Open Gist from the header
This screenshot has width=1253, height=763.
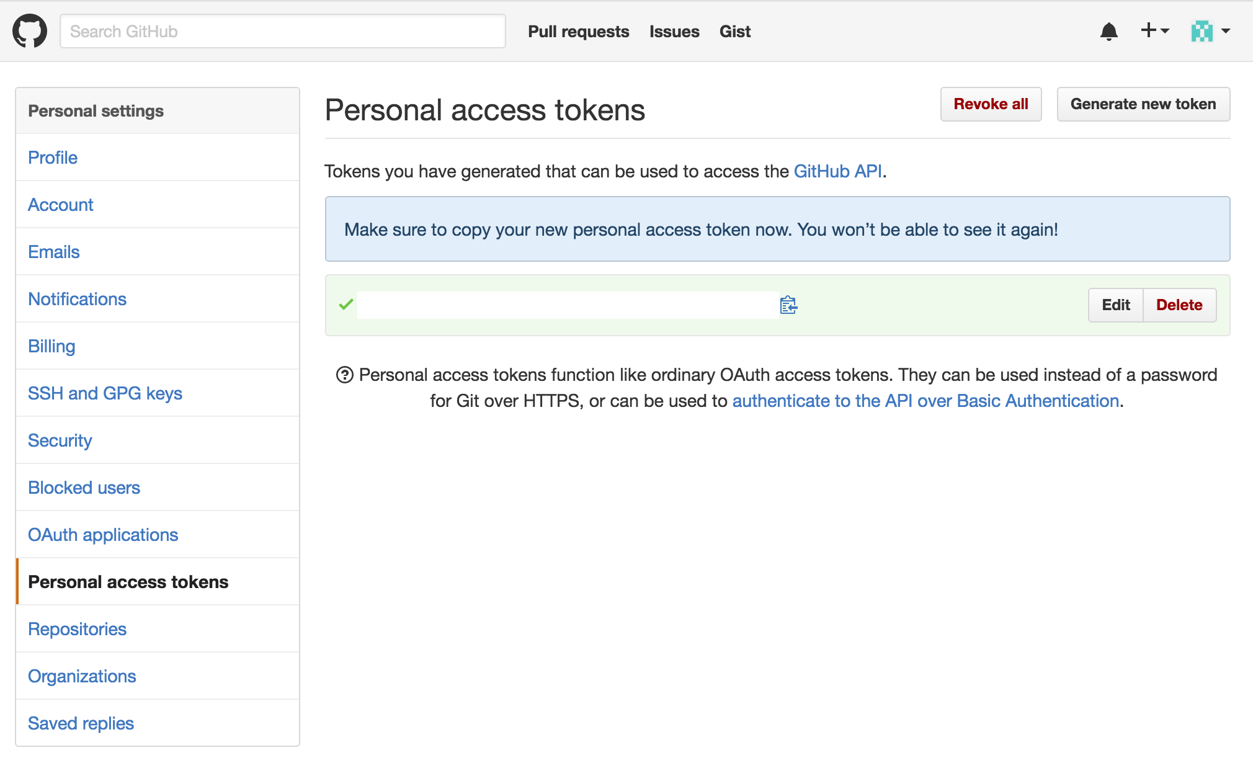(735, 32)
